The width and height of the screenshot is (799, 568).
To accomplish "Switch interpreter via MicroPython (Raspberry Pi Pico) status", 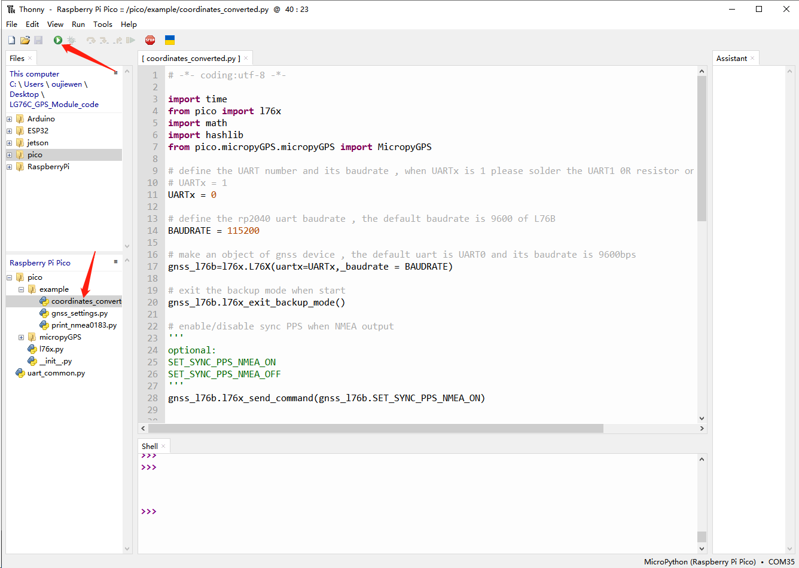I will [700, 562].
